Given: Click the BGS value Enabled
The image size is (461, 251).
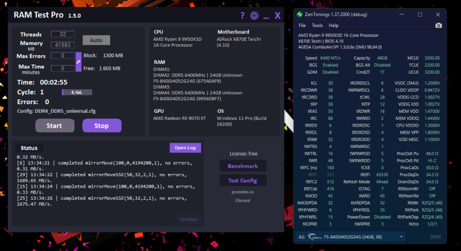Looking at the screenshot, I should (330, 65).
